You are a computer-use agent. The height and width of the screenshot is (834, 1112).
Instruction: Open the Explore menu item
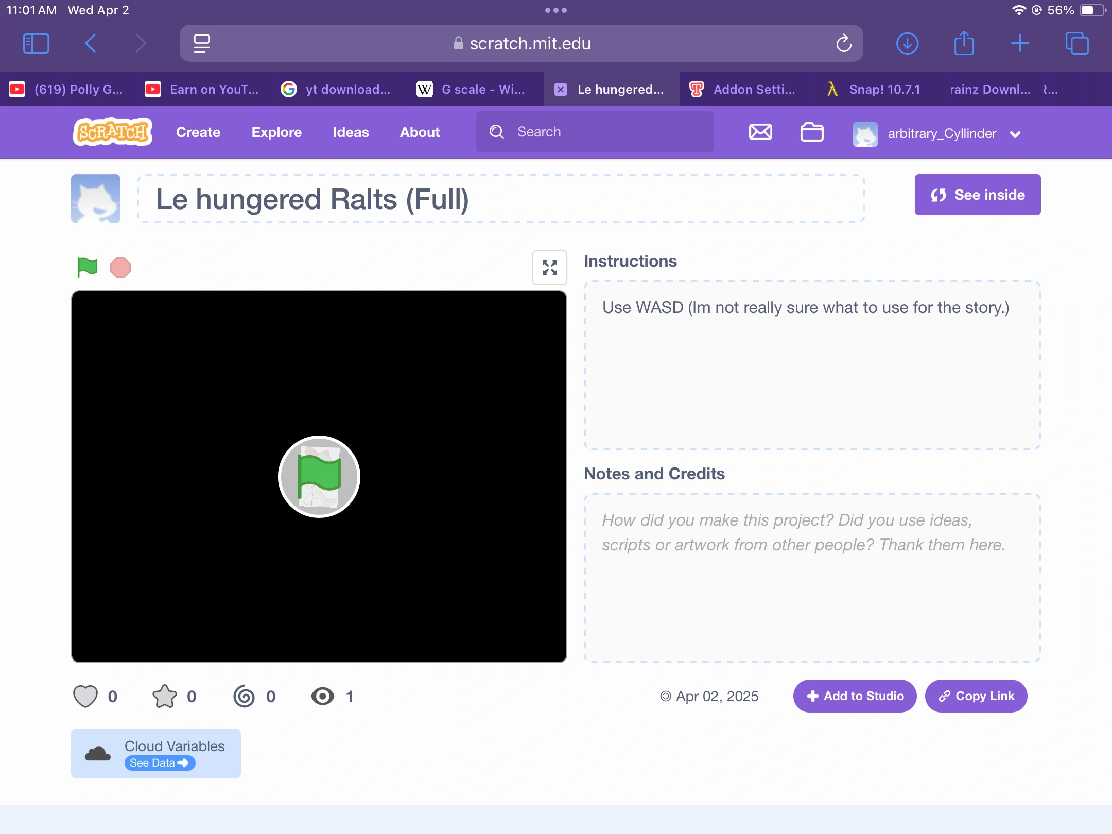pyautogui.click(x=276, y=132)
